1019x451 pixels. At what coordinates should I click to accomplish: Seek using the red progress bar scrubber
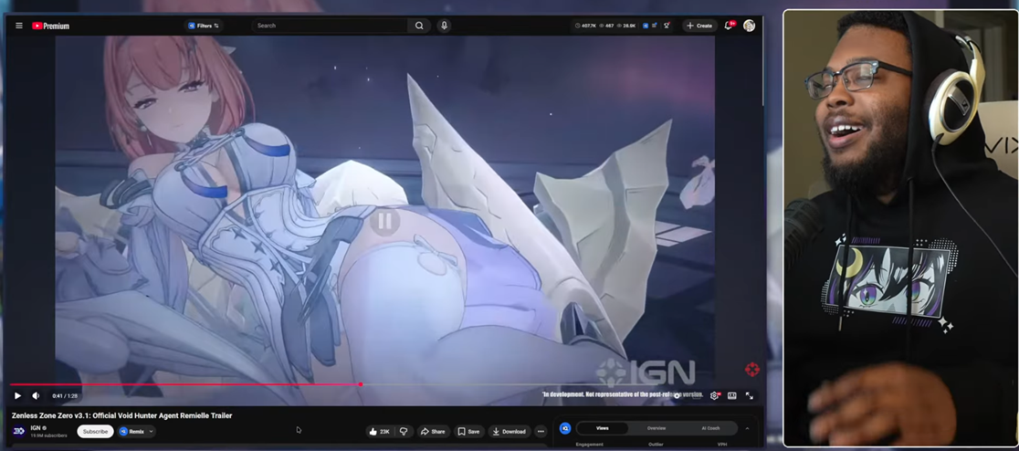coord(360,384)
